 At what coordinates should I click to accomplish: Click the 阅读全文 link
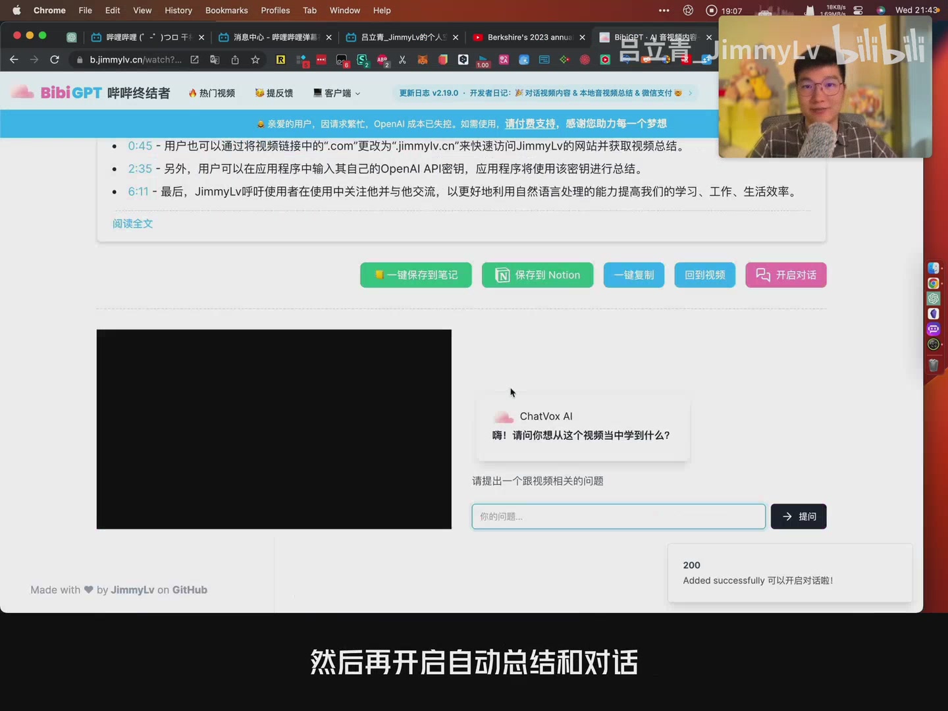click(132, 224)
